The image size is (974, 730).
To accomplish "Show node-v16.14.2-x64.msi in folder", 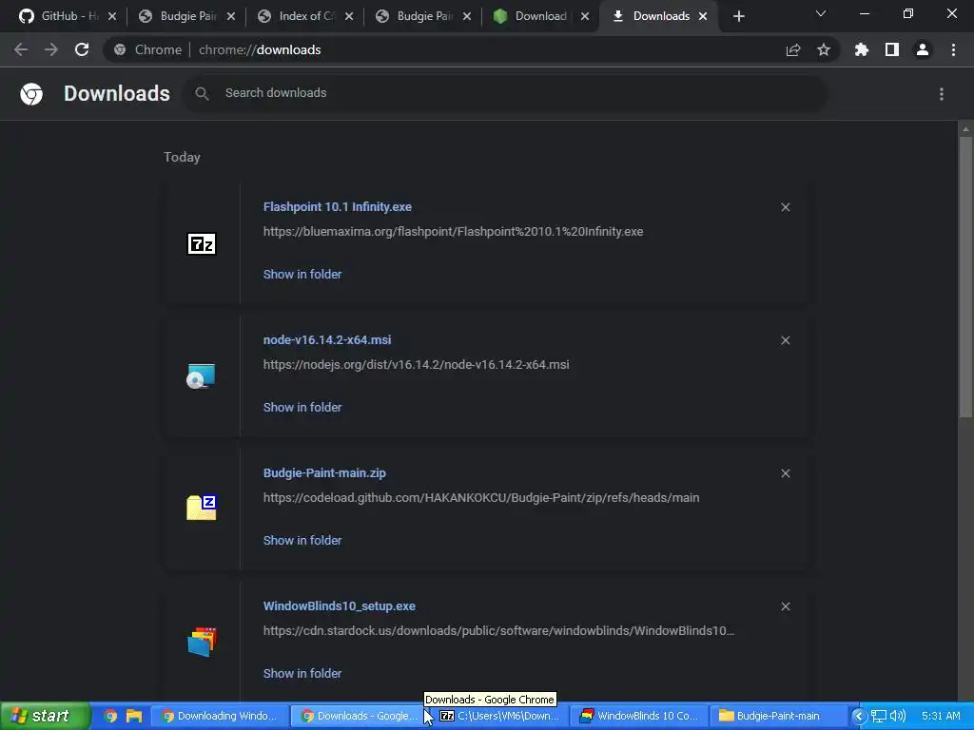I will pyautogui.click(x=302, y=407).
